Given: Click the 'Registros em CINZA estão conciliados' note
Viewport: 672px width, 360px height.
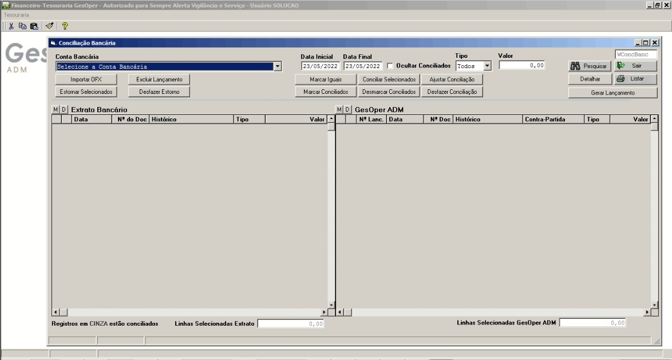Looking at the screenshot, I should [105, 323].
